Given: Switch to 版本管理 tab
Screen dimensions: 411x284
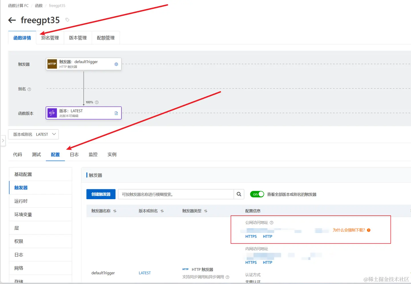Looking at the screenshot, I should [x=78, y=38].
